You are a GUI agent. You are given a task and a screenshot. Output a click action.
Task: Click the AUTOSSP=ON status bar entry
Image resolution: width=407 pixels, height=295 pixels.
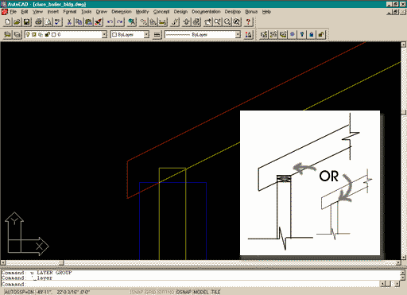point(19,292)
